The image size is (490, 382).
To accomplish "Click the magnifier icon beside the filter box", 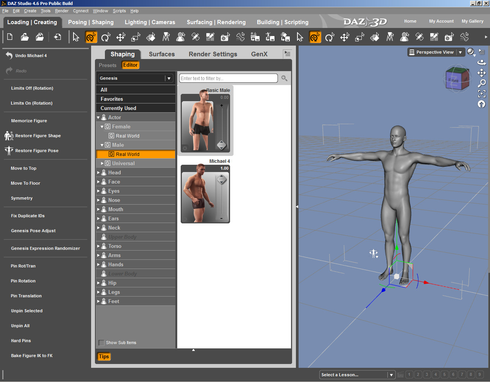I will click(x=284, y=78).
